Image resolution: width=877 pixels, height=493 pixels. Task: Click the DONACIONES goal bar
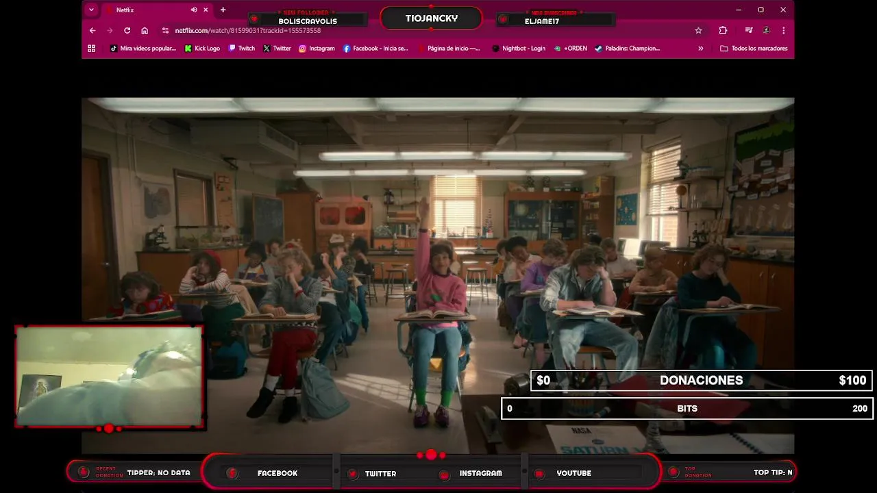(701, 380)
